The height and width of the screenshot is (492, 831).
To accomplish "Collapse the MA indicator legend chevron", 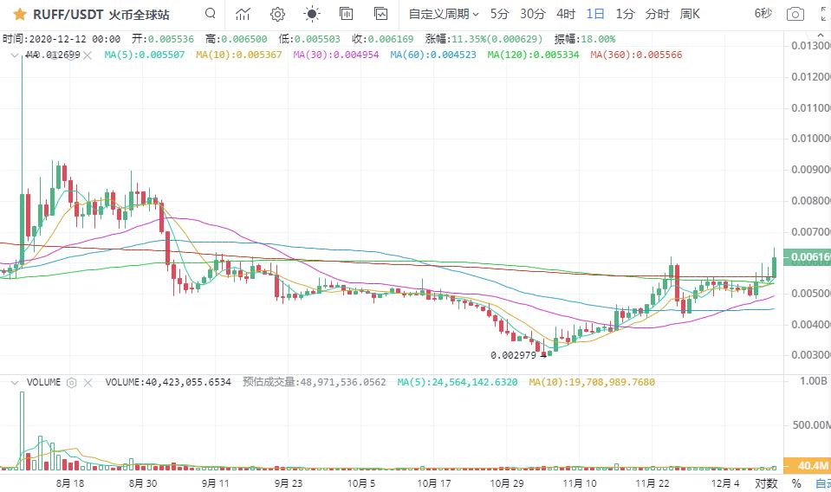I will coord(13,55).
